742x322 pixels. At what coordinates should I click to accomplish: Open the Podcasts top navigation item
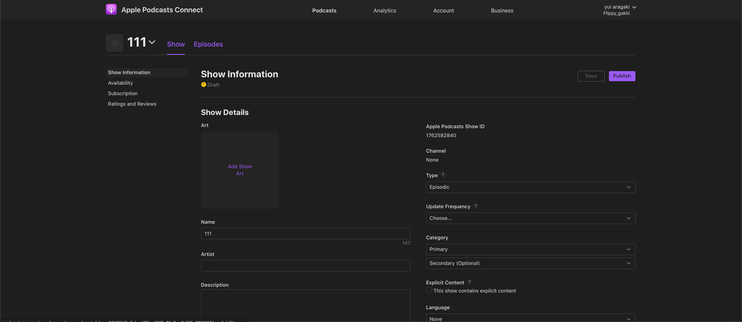(x=324, y=10)
